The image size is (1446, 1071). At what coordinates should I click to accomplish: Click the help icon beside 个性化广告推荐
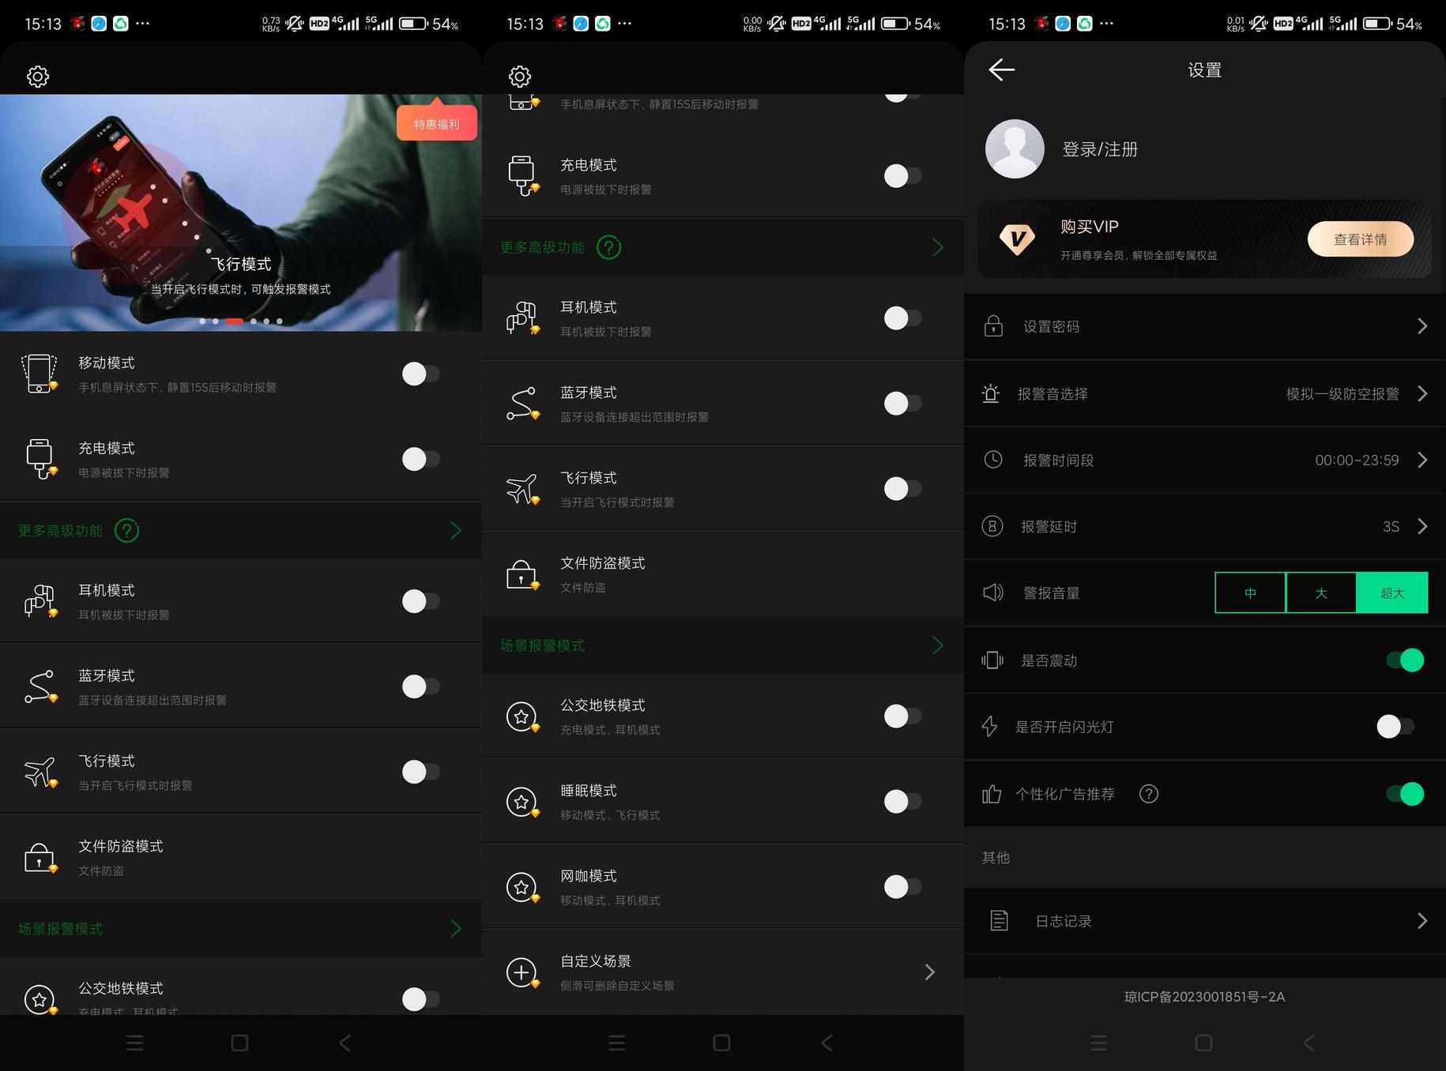coord(1149,794)
